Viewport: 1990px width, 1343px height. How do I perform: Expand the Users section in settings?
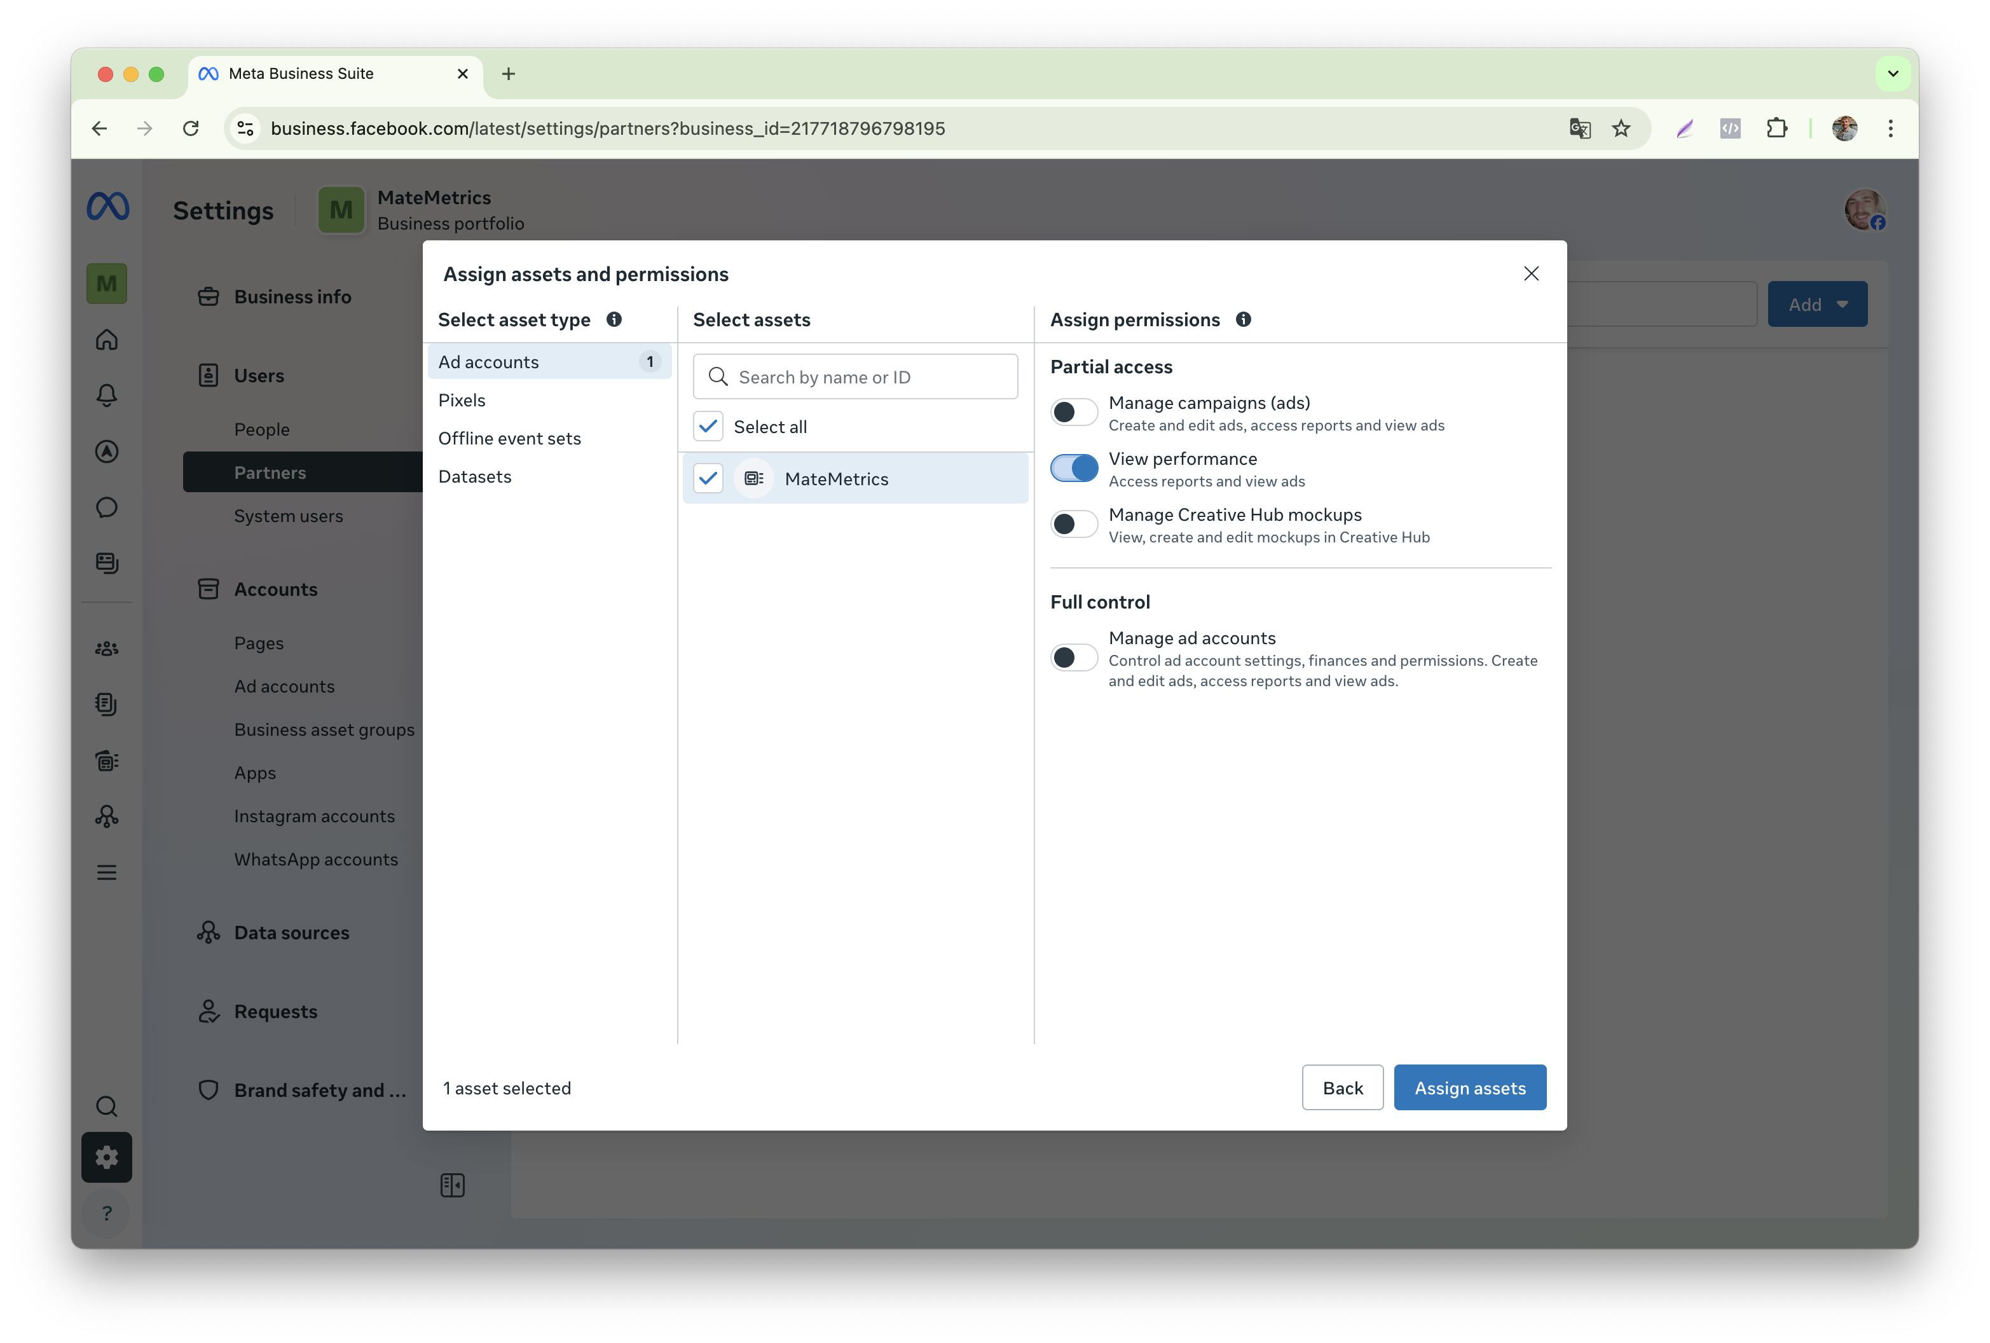(x=259, y=375)
